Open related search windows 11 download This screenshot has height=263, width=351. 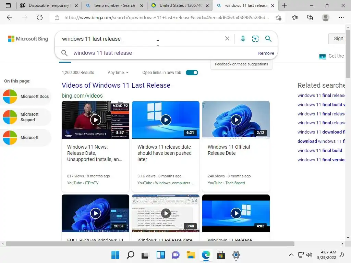pos(321,132)
